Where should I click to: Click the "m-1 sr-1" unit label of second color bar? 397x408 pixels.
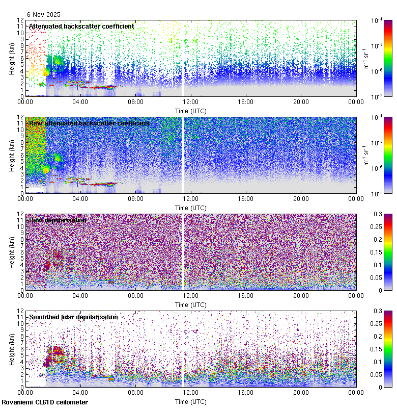364,155
